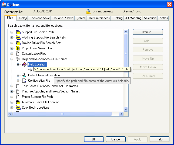174x145 pixels.
Task: Switch to the Display tab
Action: click(x=22, y=18)
